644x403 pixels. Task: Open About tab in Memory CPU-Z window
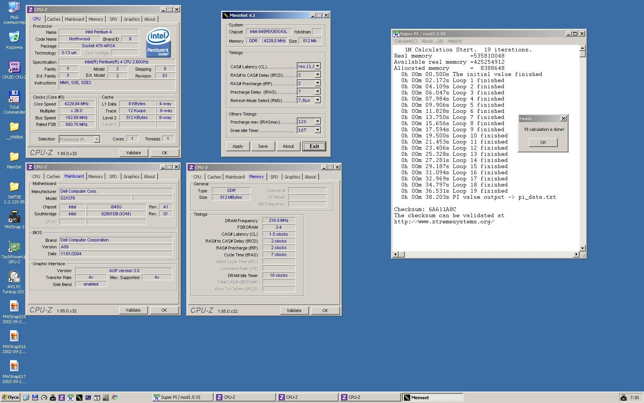click(310, 177)
